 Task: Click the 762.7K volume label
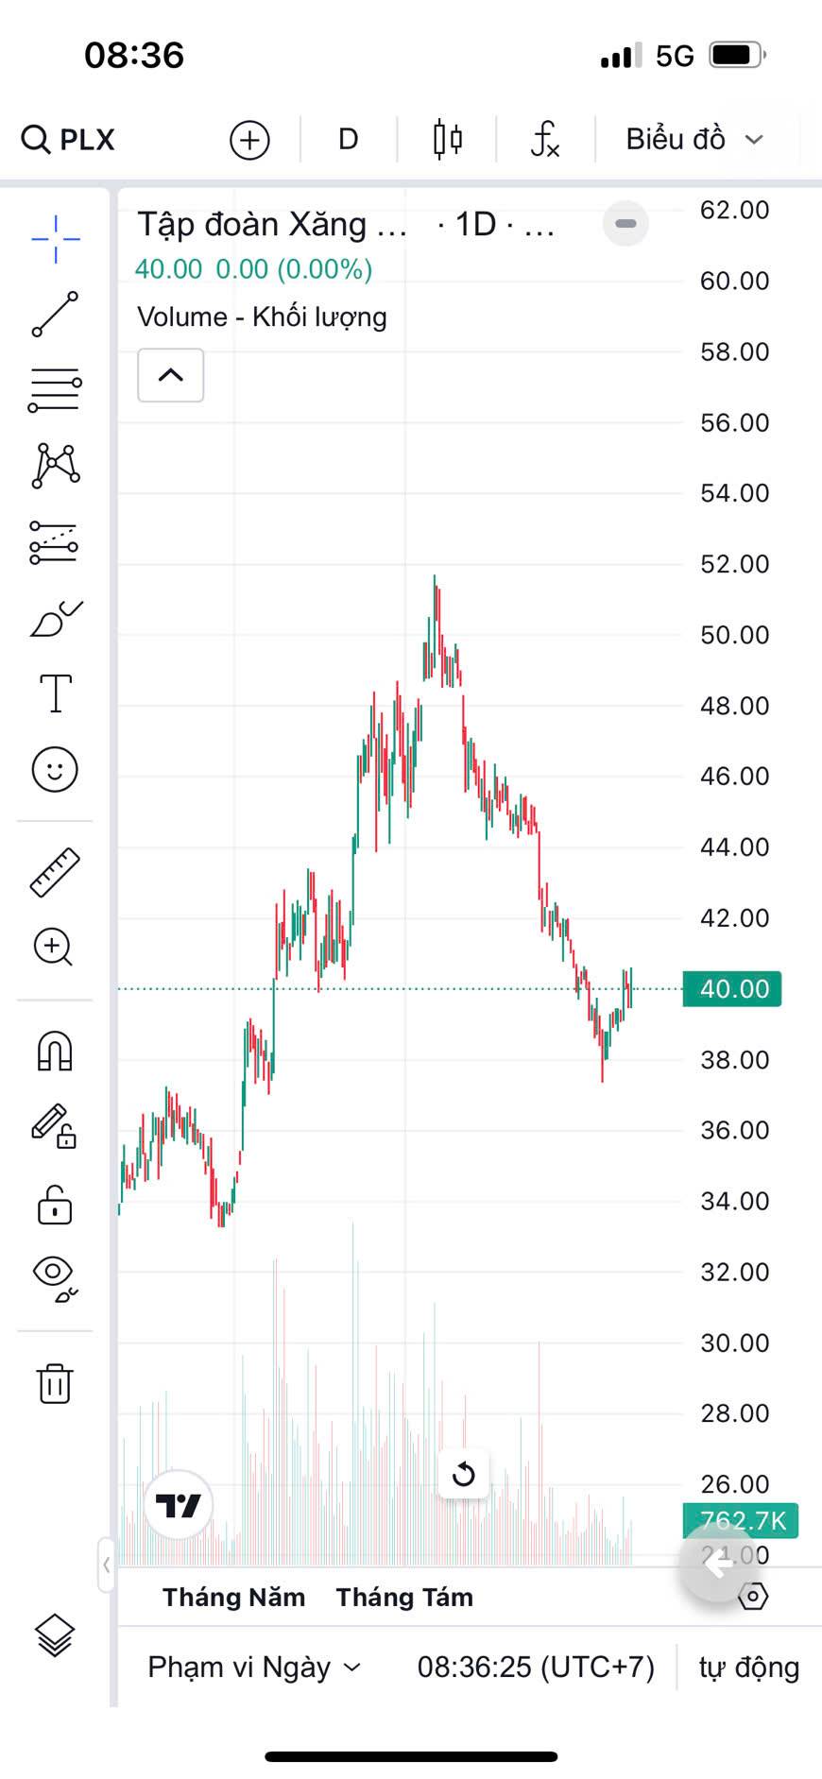742,1520
